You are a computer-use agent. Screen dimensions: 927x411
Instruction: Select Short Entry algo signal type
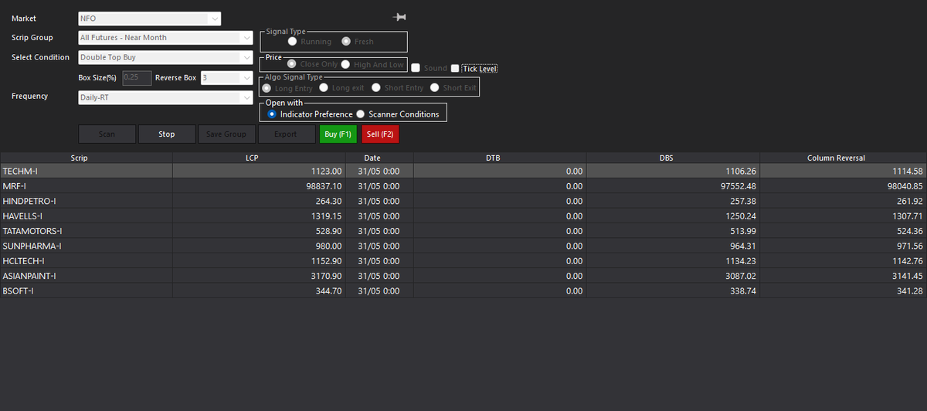[x=376, y=88]
